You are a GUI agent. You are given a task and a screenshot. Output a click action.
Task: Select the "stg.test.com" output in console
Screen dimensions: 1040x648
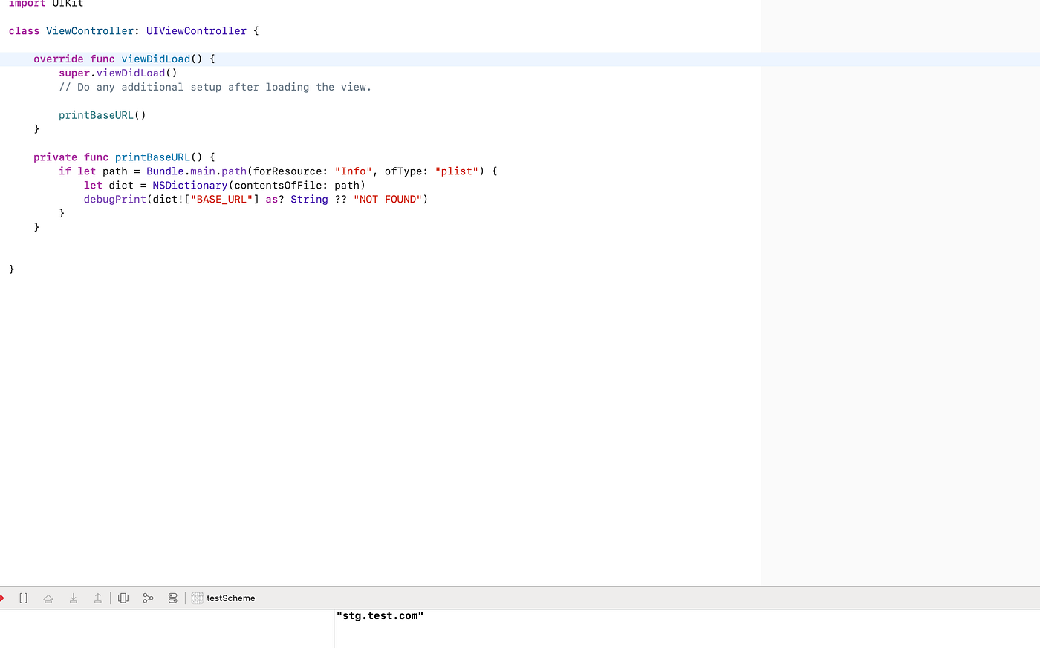coord(380,615)
